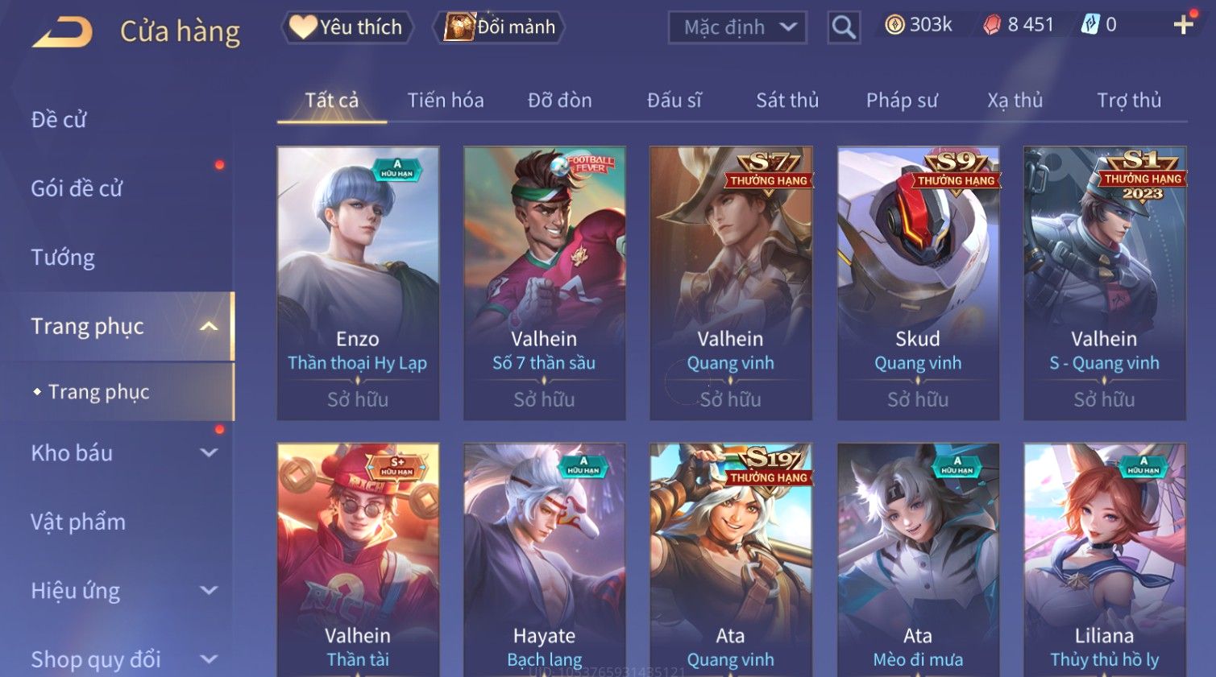Screen dimensions: 1216x677
Task: Tap the red gem currency icon
Action: click(992, 25)
